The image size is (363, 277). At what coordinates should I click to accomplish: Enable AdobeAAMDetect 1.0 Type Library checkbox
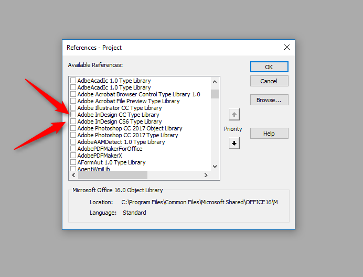click(73, 141)
